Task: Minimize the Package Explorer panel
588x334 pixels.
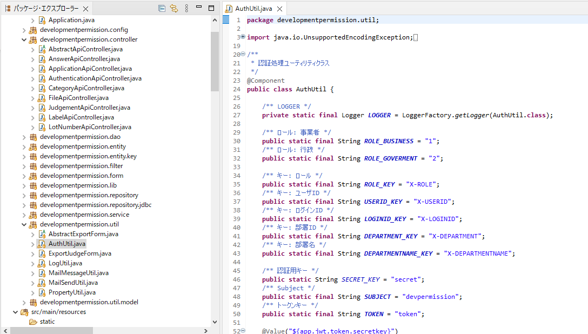Action: pyautogui.click(x=200, y=8)
